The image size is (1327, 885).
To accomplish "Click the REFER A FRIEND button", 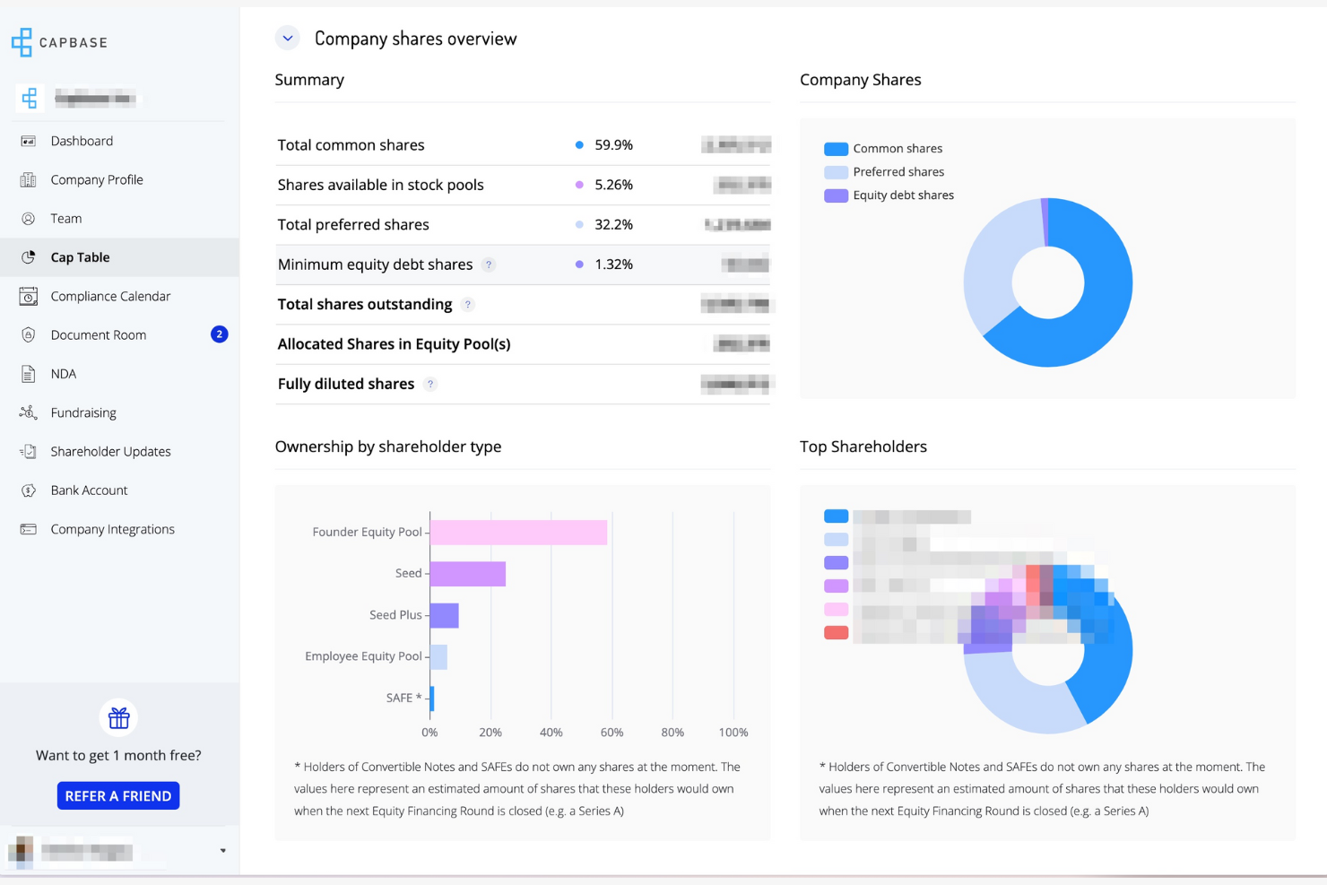I will [117, 795].
